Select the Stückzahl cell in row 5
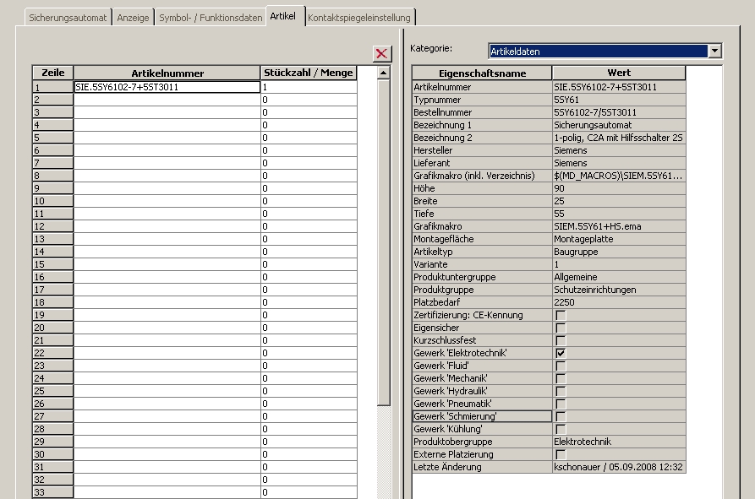The image size is (755, 499). tap(309, 138)
